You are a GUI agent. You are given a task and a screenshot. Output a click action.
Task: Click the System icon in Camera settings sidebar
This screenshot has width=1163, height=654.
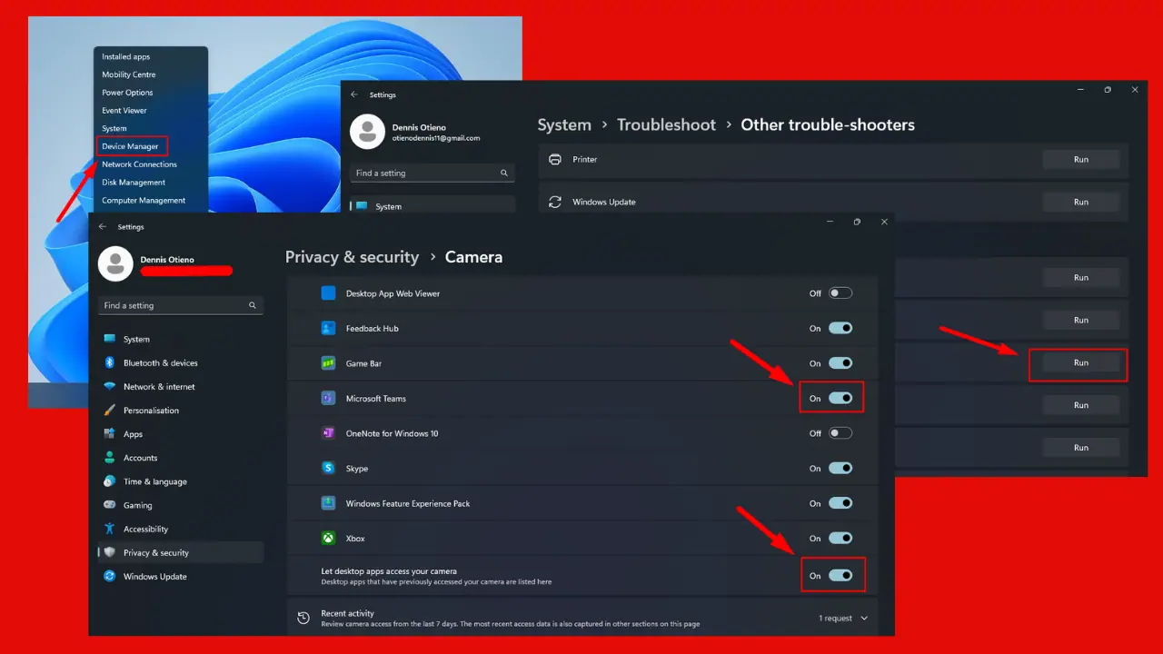click(x=110, y=339)
